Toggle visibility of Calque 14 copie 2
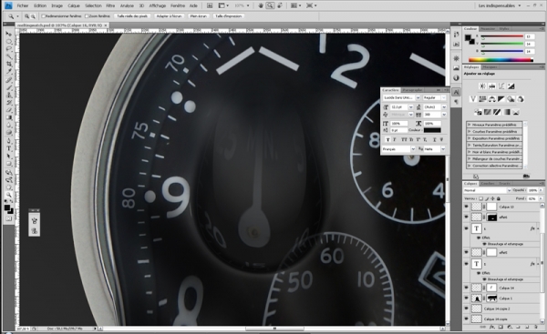547x334 pixels. tap(467, 309)
